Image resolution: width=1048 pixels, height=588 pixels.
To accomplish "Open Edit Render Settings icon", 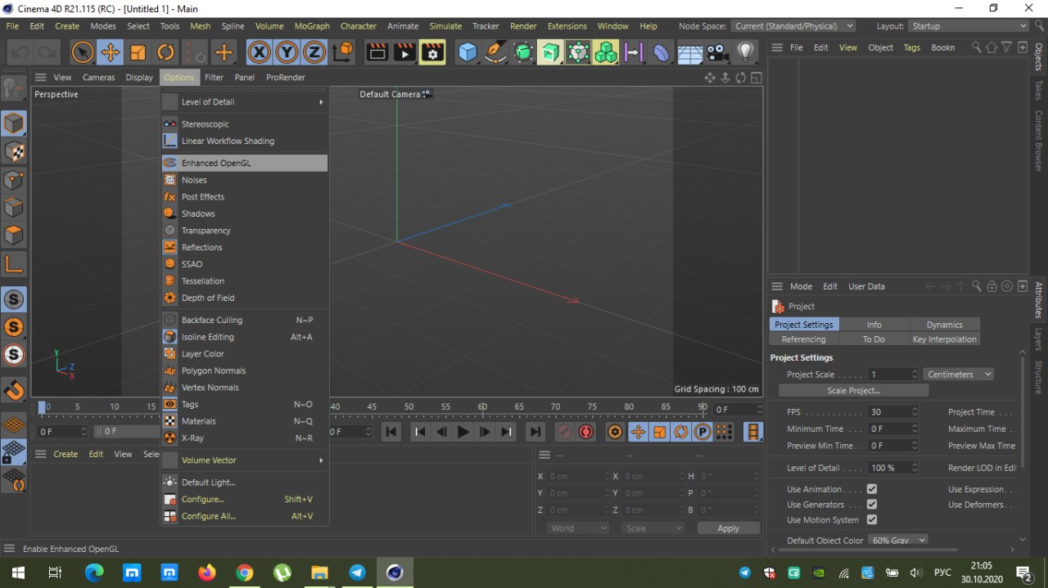I will pyautogui.click(x=432, y=53).
